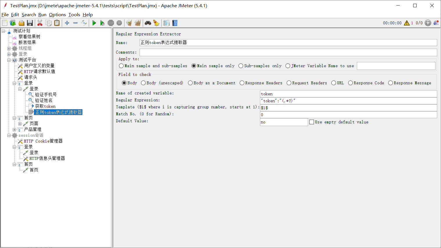Open the Tools menu
This screenshot has height=248, width=441.
click(x=74, y=14)
